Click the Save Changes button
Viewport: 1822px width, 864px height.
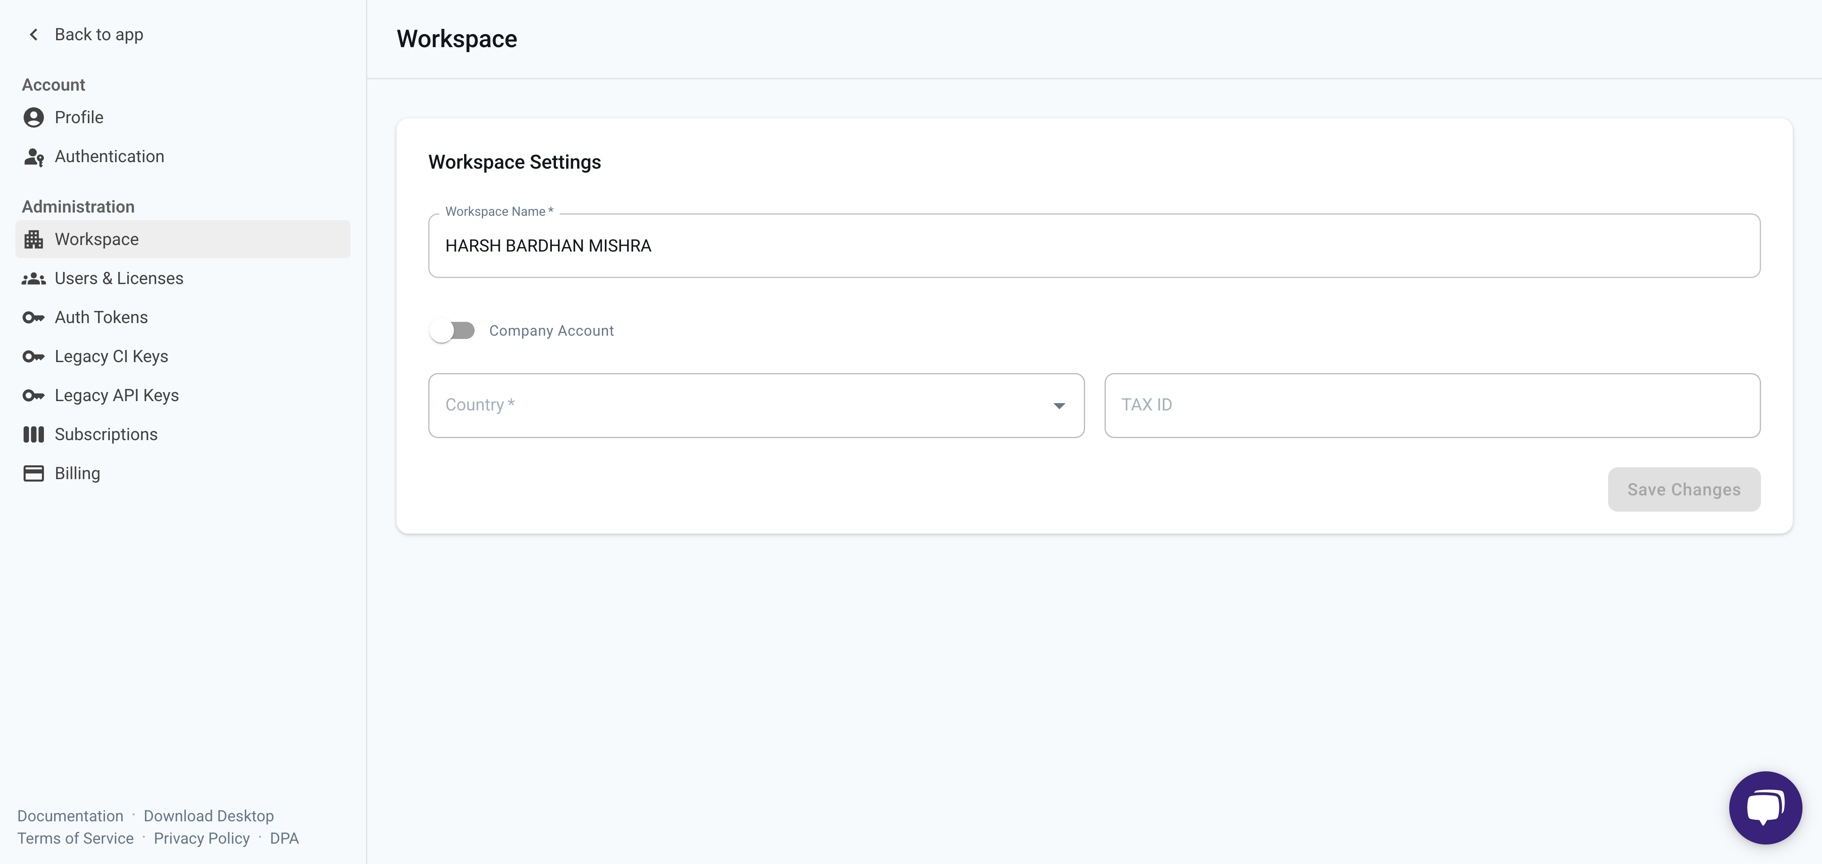(x=1683, y=489)
